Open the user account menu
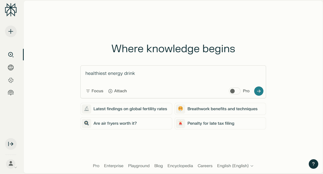The width and height of the screenshot is (323, 174). point(11,164)
